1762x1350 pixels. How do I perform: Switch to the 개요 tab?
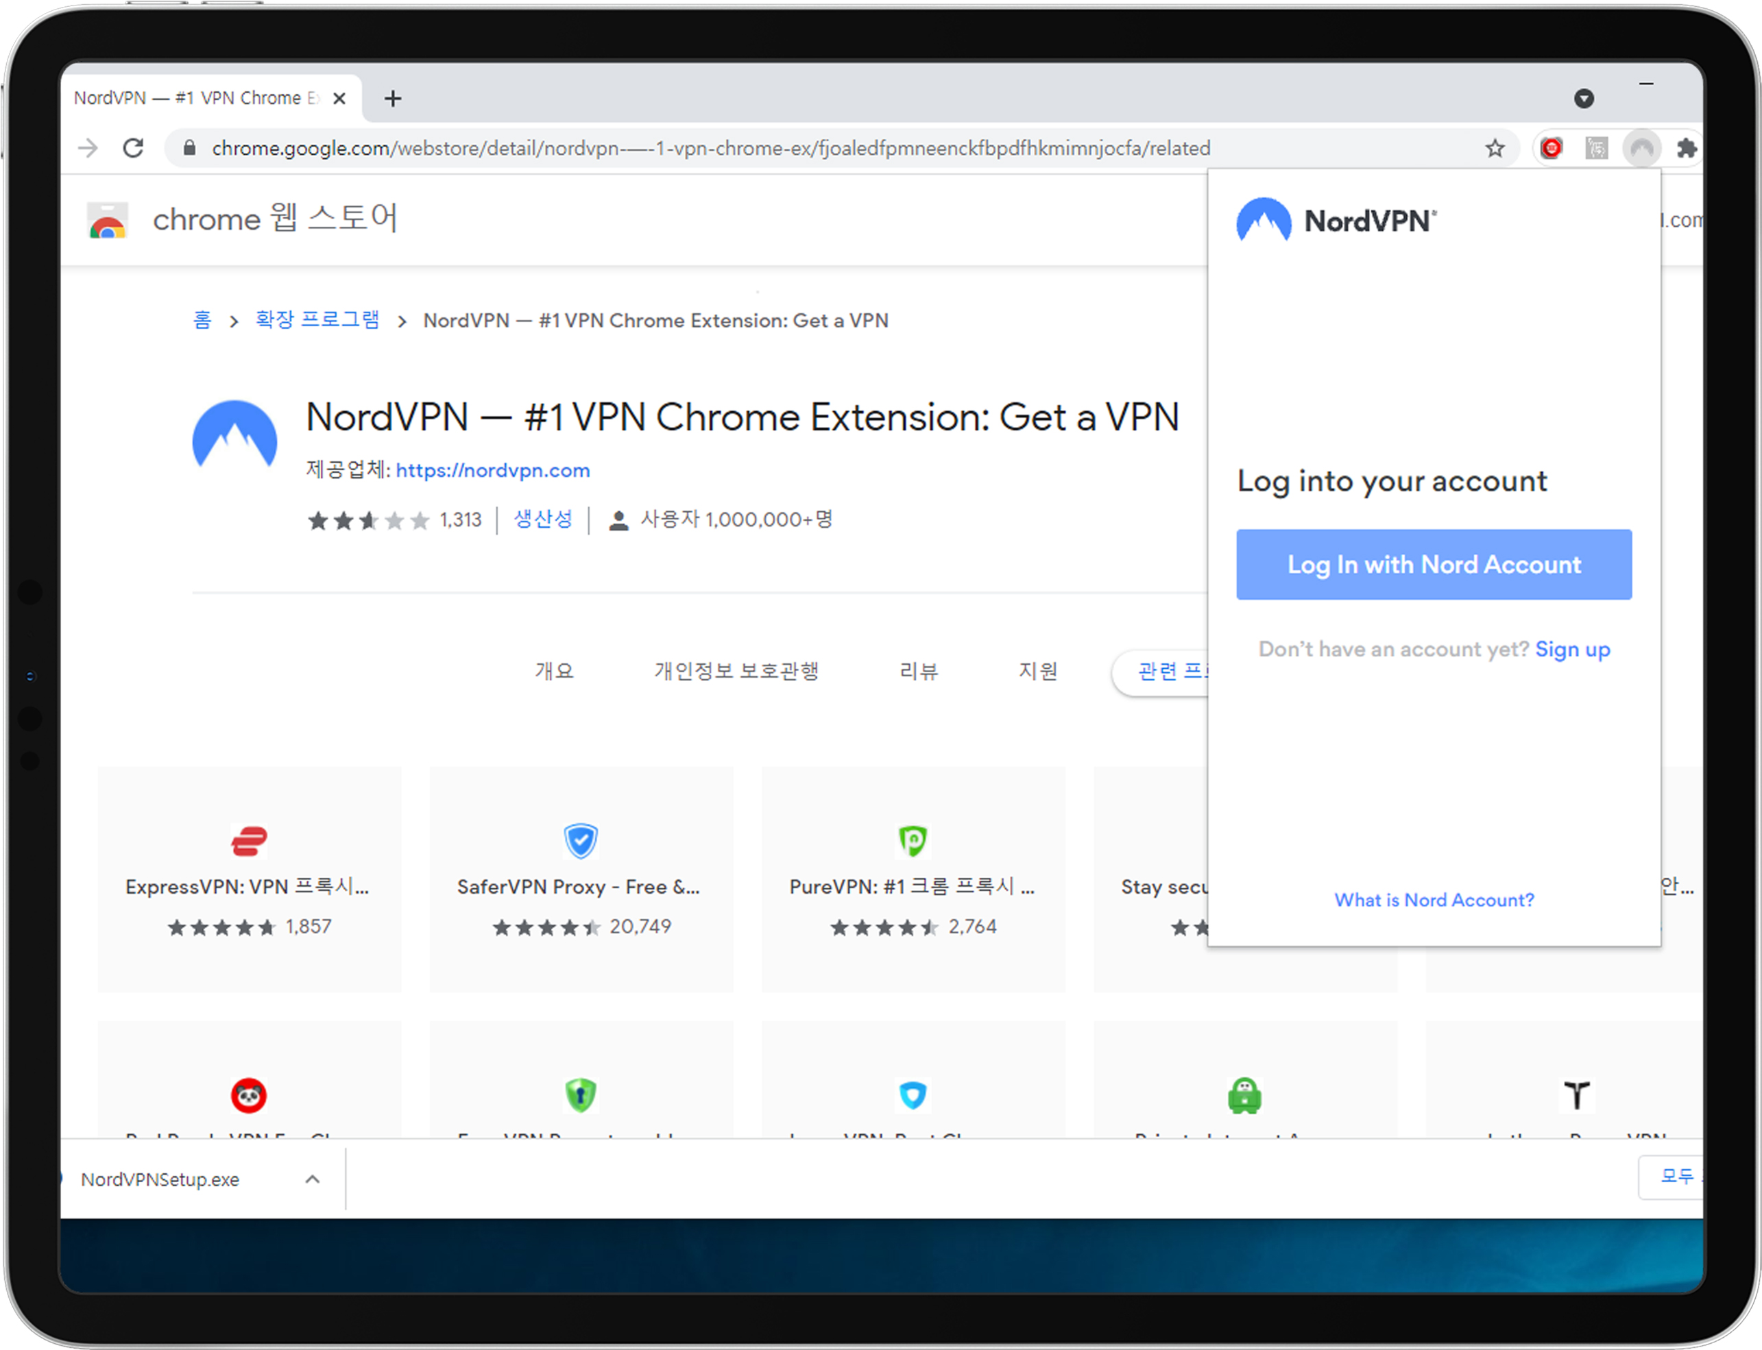click(x=554, y=671)
